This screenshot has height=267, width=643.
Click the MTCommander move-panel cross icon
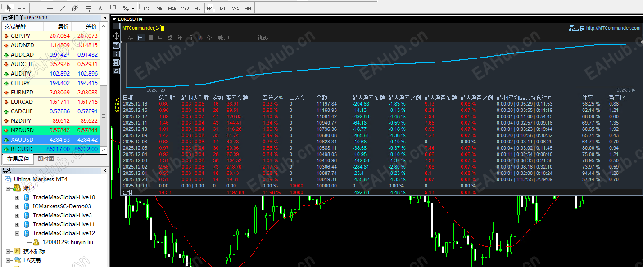[x=116, y=36]
